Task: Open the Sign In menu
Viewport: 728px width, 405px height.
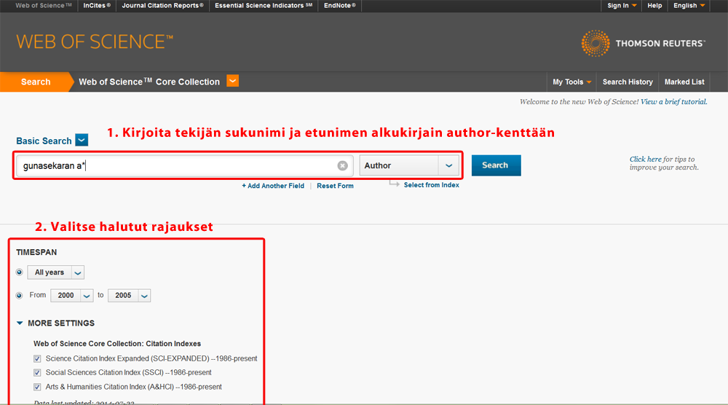Action: tap(622, 6)
